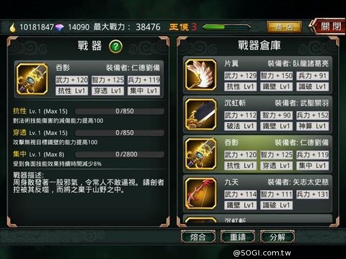Tap the purple diamond gem icon

(59, 27)
